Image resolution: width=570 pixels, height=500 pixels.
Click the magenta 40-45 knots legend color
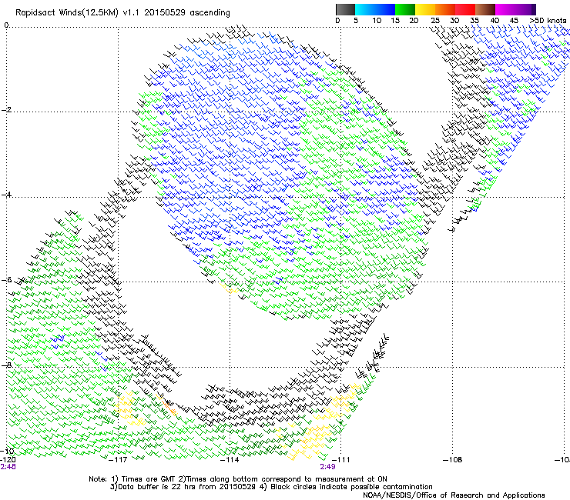click(x=505, y=9)
